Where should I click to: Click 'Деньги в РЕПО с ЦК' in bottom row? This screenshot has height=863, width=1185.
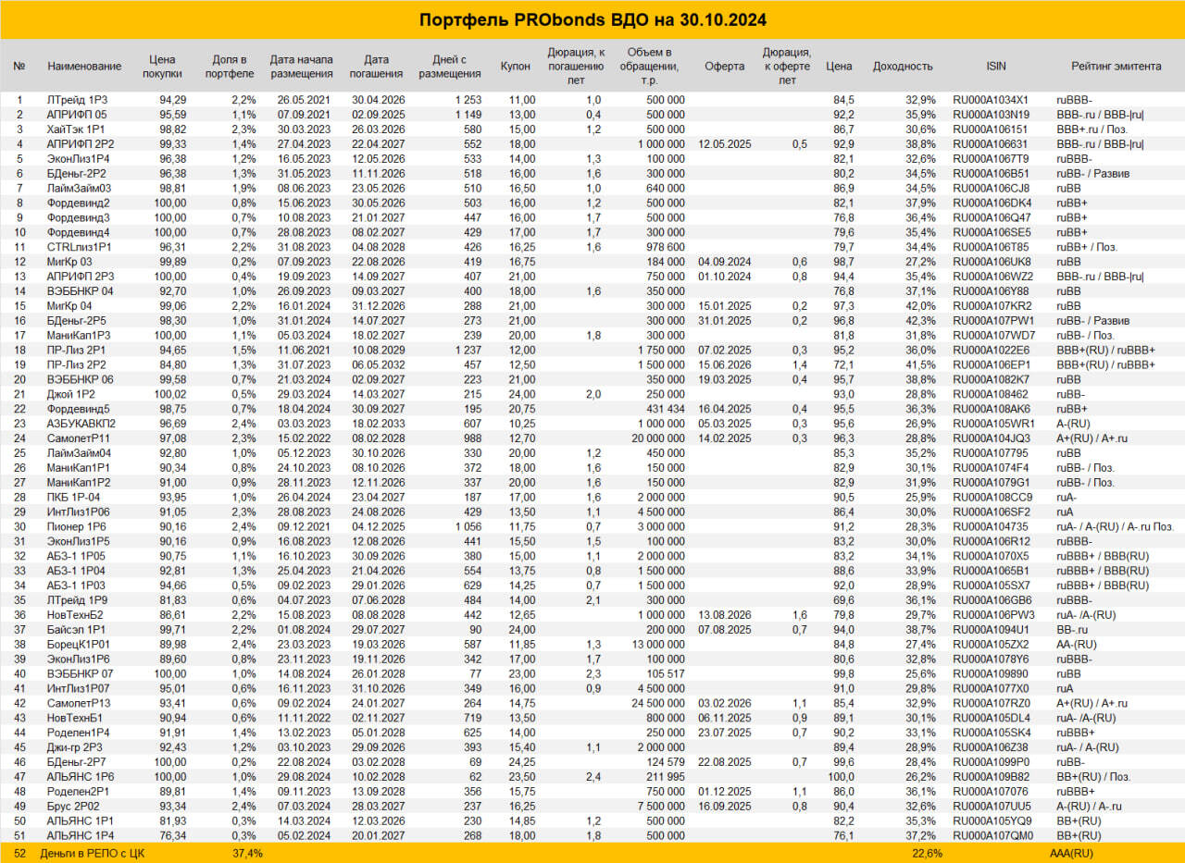pyautogui.click(x=91, y=853)
